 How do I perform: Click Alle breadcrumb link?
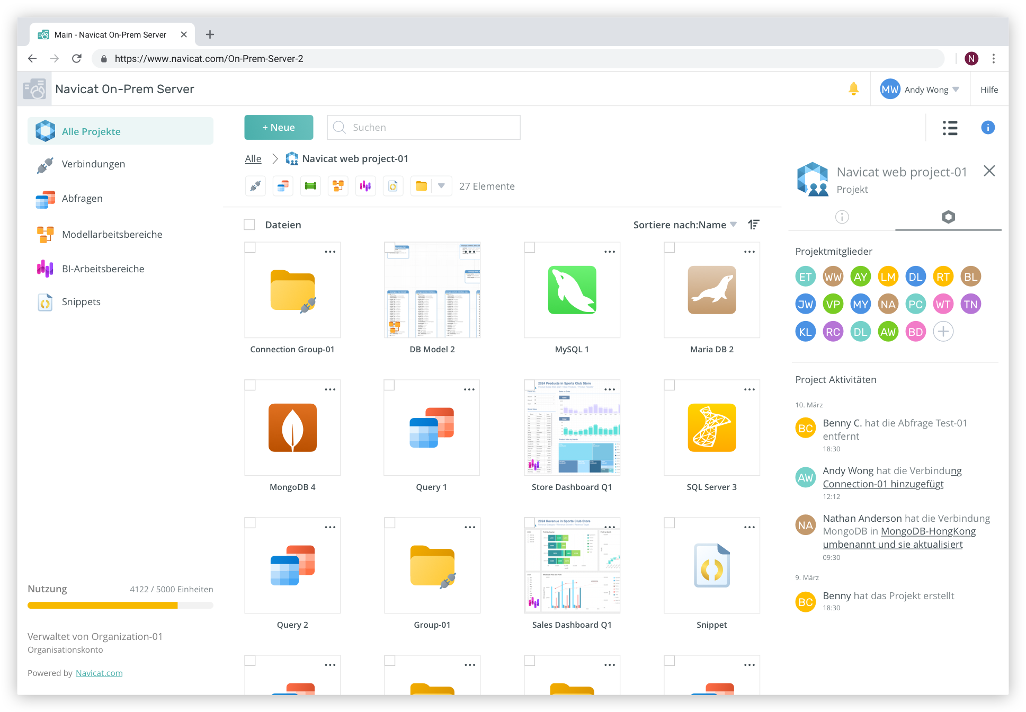(x=253, y=159)
